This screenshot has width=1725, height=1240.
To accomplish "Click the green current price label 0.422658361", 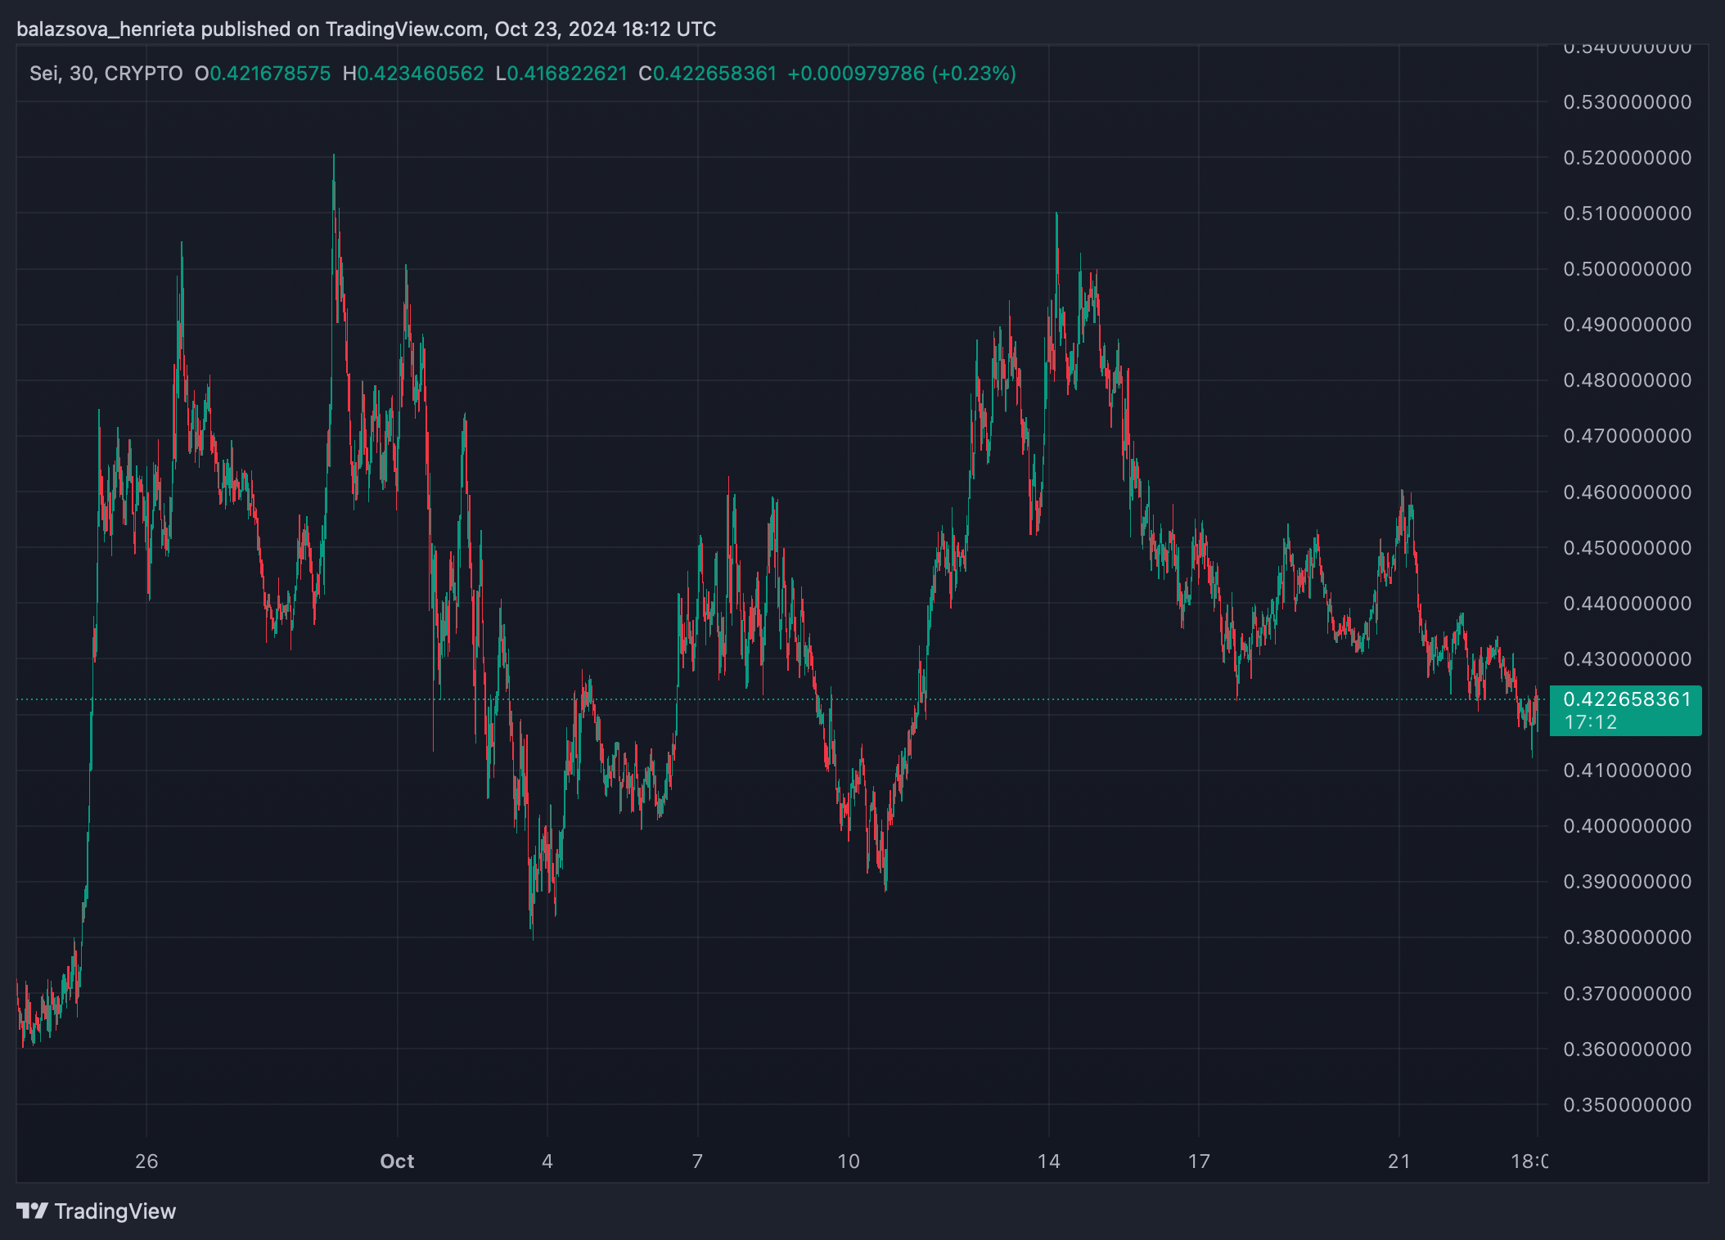I will point(1626,699).
